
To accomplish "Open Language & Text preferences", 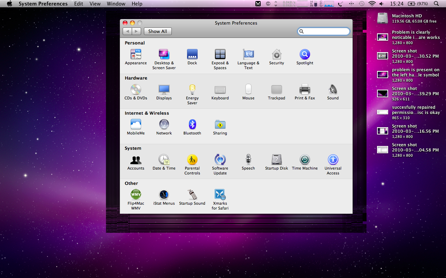I will coord(248,59).
